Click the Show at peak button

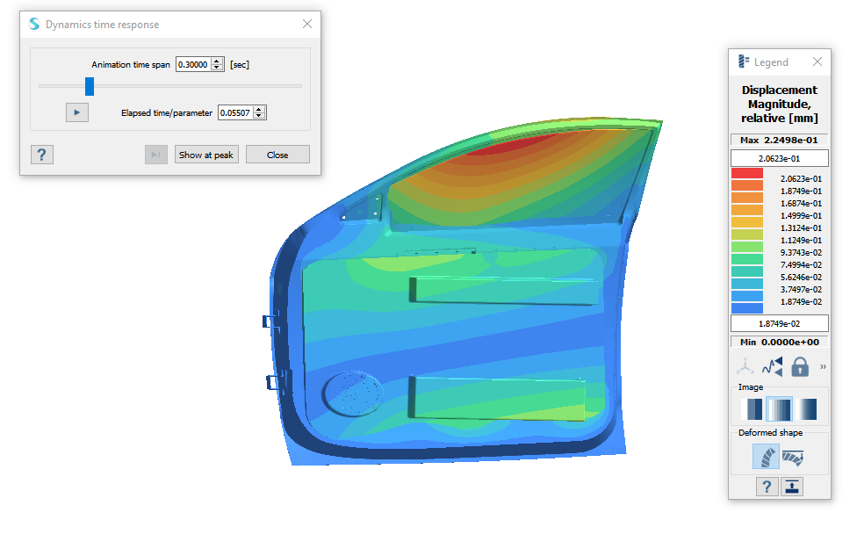click(206, 155)
